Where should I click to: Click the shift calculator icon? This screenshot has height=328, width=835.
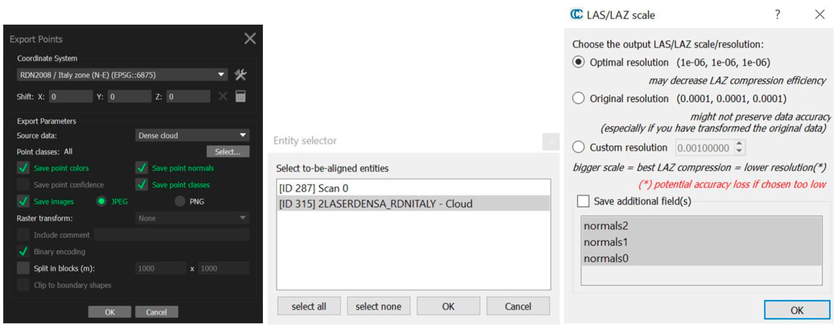pos(240,97)
